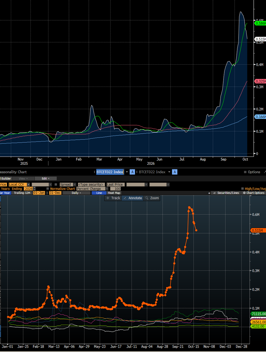The height and width of the screenshot is (352, 266).
Task: Enable the Normalize Chart checkbox
Action: coord(48,189)
